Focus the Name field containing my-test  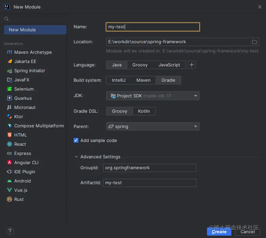click(153, 27)
